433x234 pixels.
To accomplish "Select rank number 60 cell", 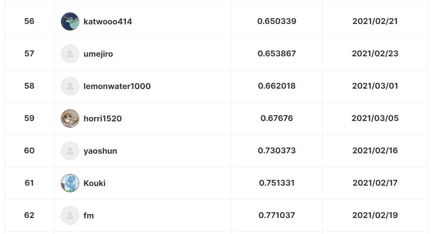I will tap(29, 151).
